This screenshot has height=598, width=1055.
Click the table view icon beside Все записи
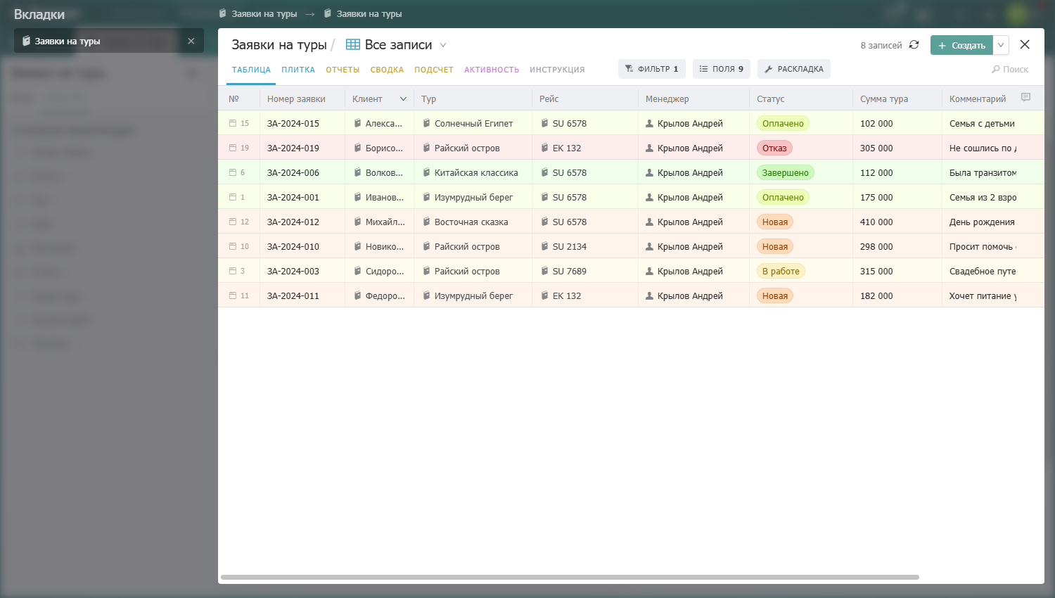click(353, 44)
